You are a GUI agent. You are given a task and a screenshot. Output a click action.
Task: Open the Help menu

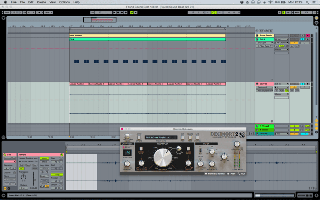[76, 2]
